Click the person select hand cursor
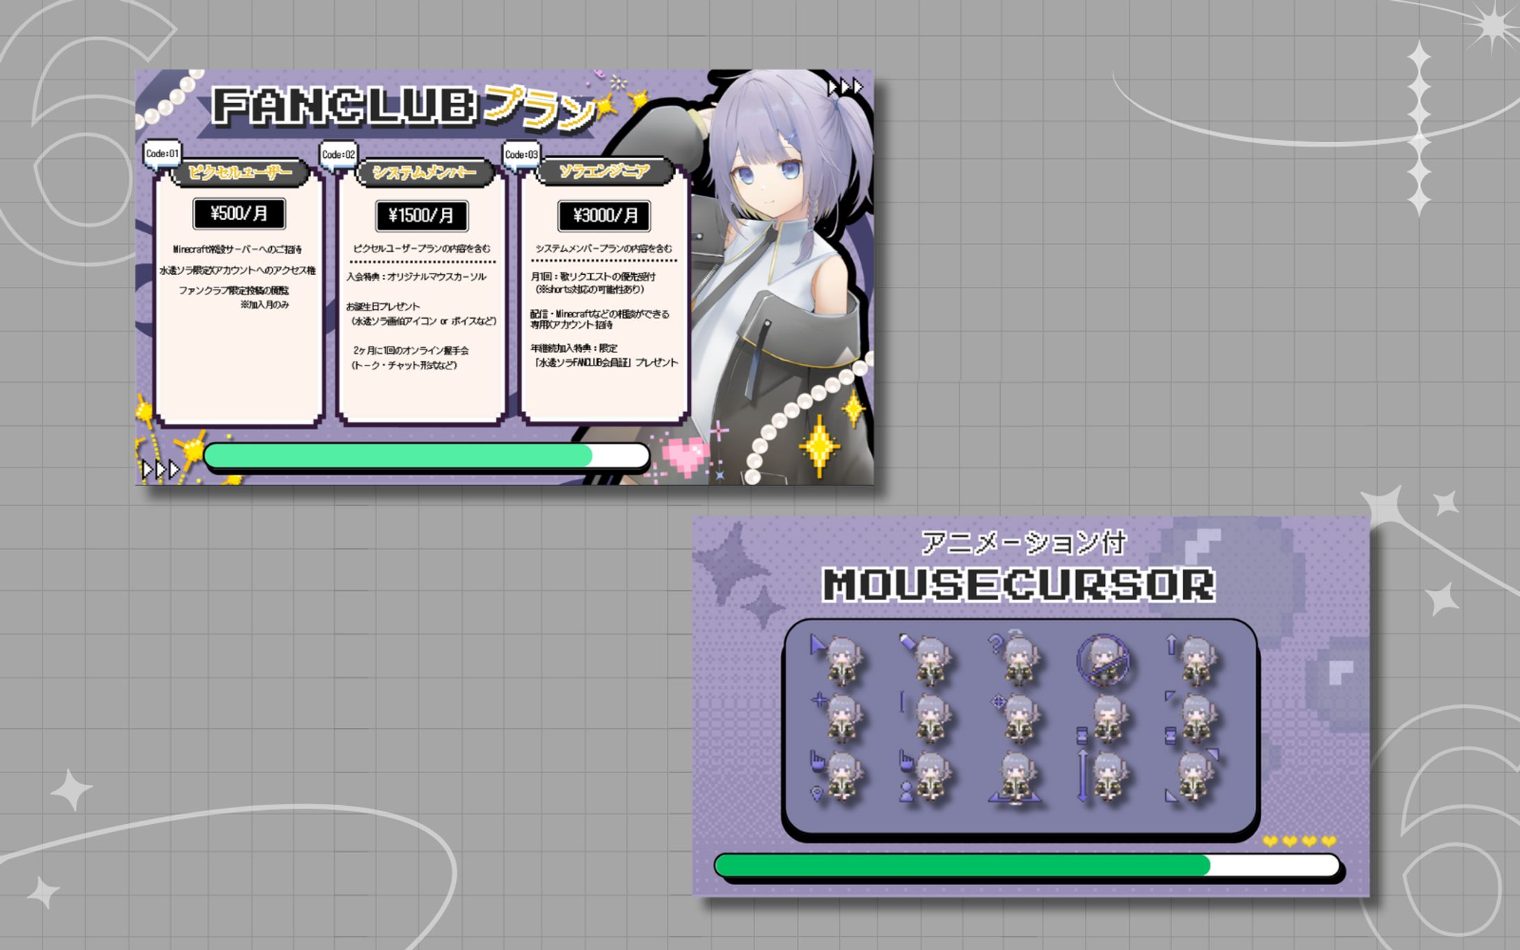The height and width of the screenshot is (950, 1520). pos(926,776)
